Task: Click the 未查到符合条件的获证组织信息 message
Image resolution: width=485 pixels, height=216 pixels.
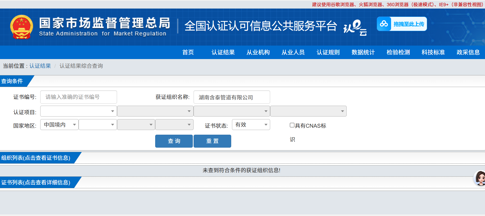Action: pos(241,170)
